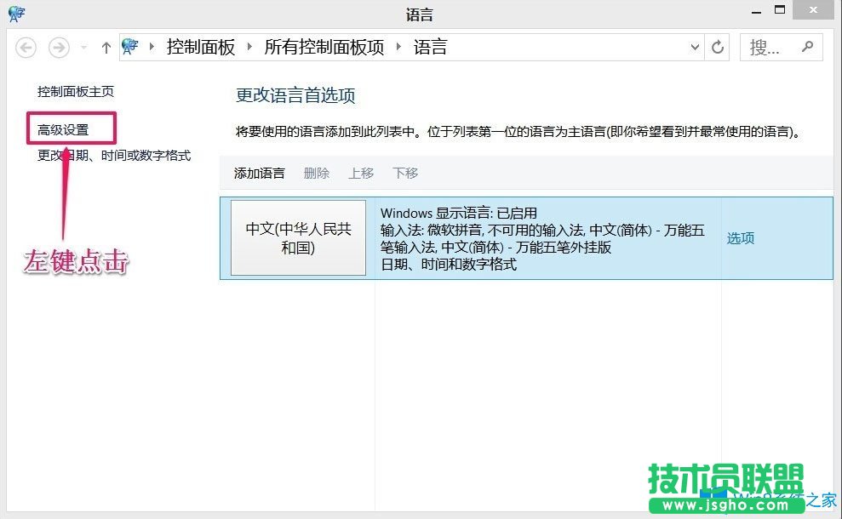Click the Language icon in the address bar
Screen dimensions: 842x519
pos(130,47)
